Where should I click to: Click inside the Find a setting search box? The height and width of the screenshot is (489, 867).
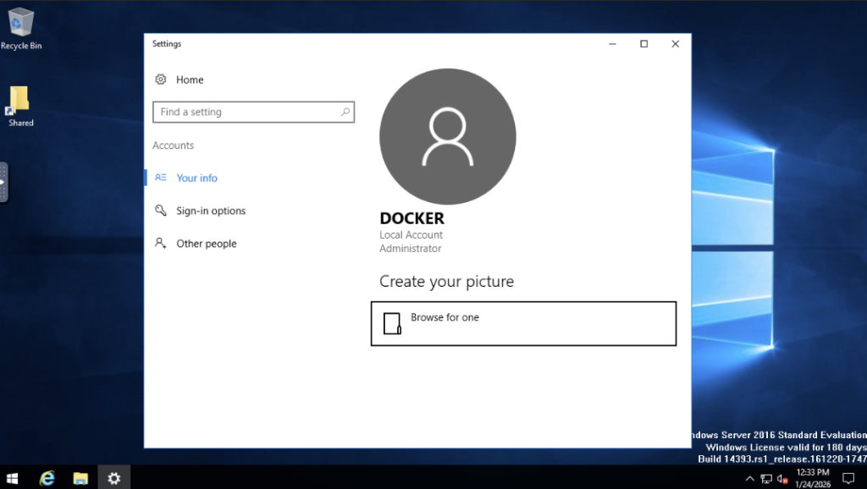pos(246,112)
